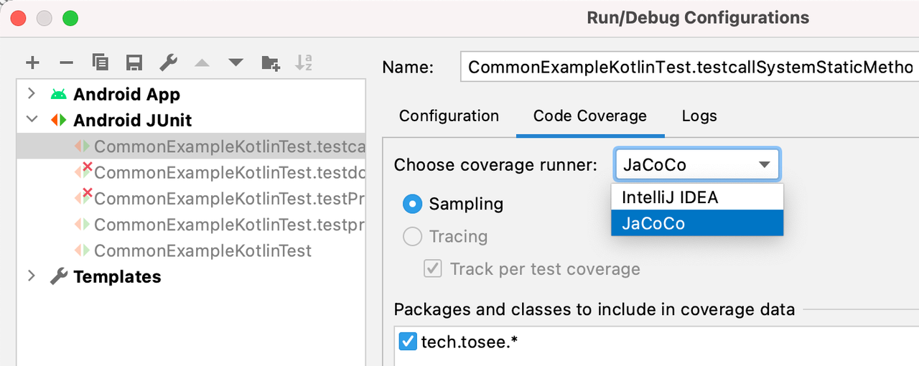The width and height of the screenshot is (919, 366).
Task: Open the coverage runner JaCoCo dropdown
Action: coord(696,165)
